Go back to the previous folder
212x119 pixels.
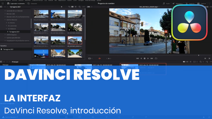(x=5, y=7)
